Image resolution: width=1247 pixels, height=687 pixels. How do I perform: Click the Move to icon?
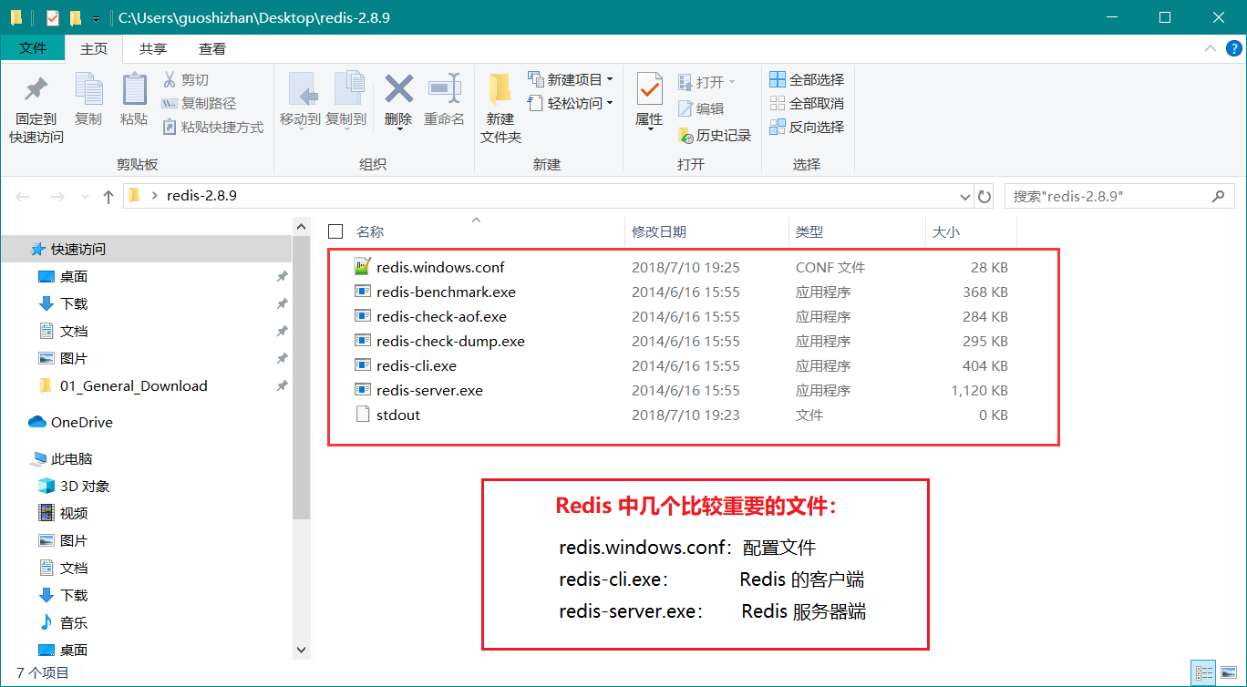coord(300,90)
